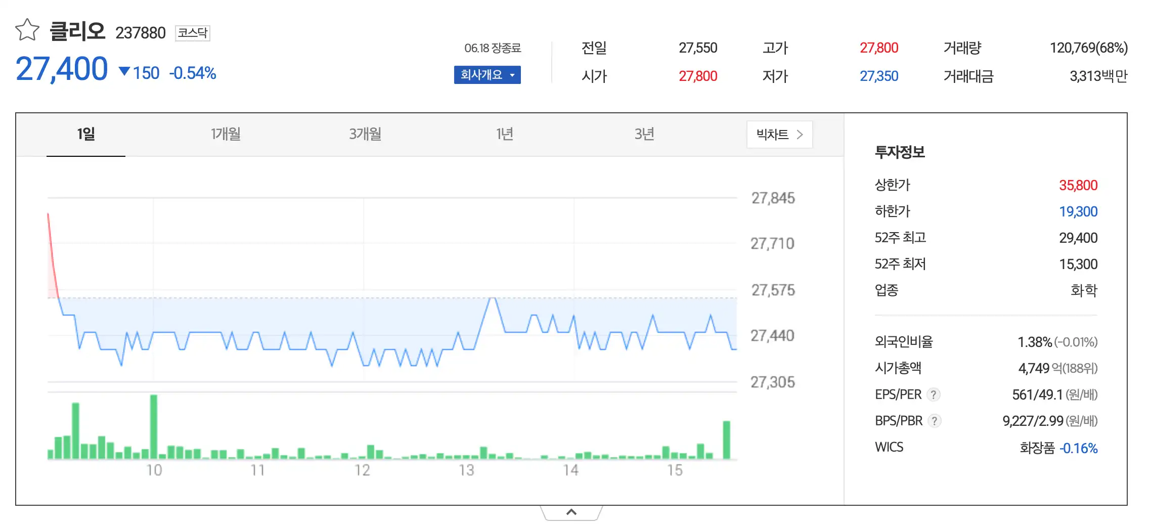Click the 27,305 axis label

[773, 382]
